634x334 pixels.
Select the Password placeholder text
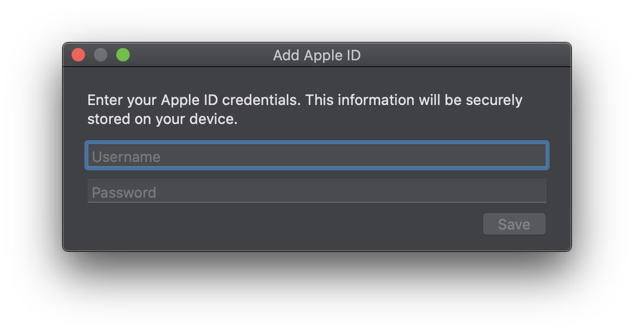coord(124,193)
